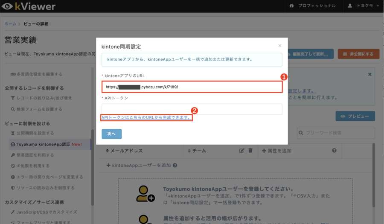Image resolution: width=384 pixels, height=224 pixels.
Task: Click the hourglass icon for 公開期間
Action: point(13,133)
